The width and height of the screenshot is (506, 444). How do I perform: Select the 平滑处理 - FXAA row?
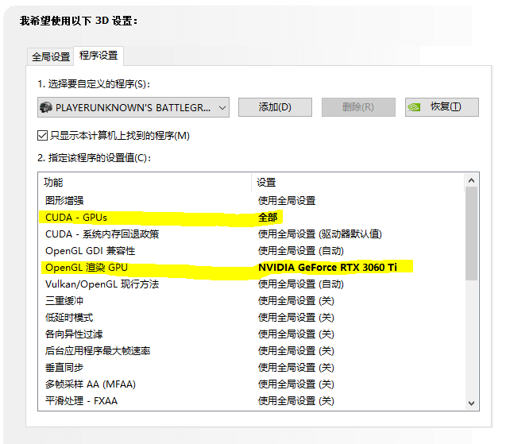tap(82, 401)
